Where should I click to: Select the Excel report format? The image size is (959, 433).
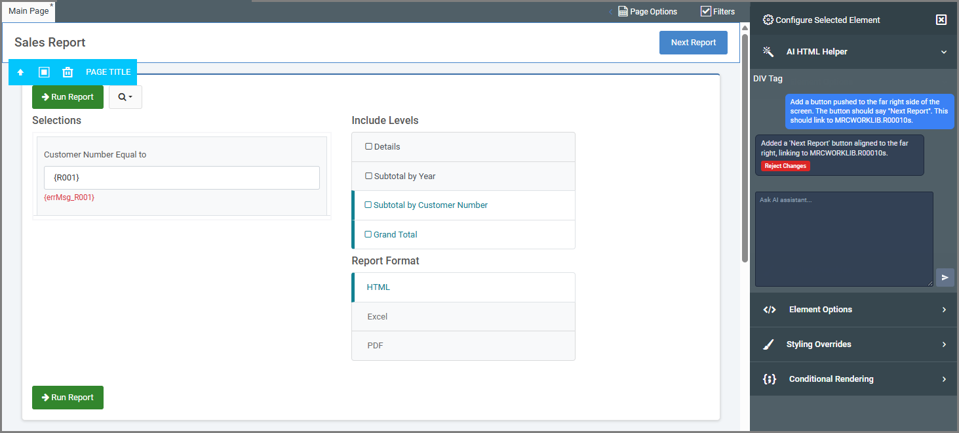coord(378,317)
